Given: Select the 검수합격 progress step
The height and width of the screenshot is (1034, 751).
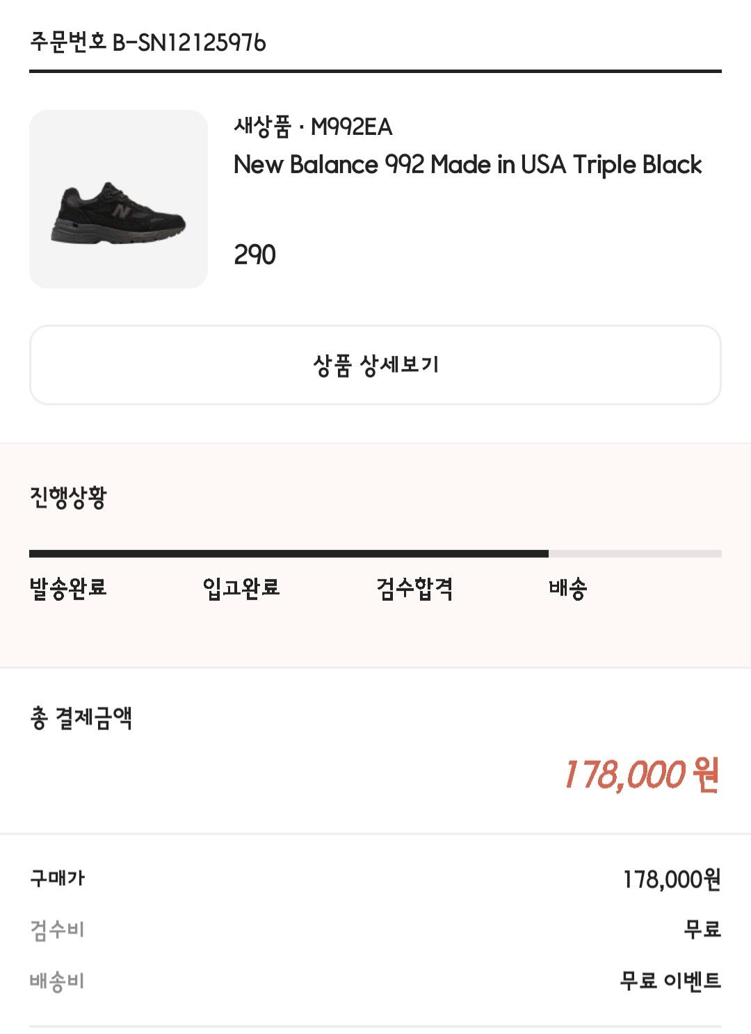Looking at the screenshot, I should tap(414, 588).
